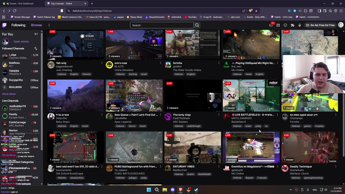The image size is (345, 194).
Task: Open JoeBuddenTK live channel in sidebar
Action: (x=20, y=108)
